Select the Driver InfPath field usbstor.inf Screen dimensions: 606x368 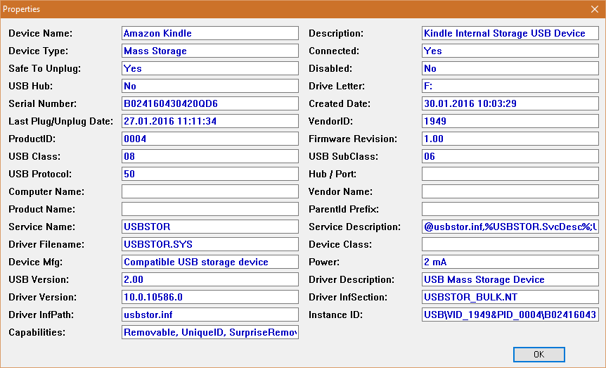210,315
